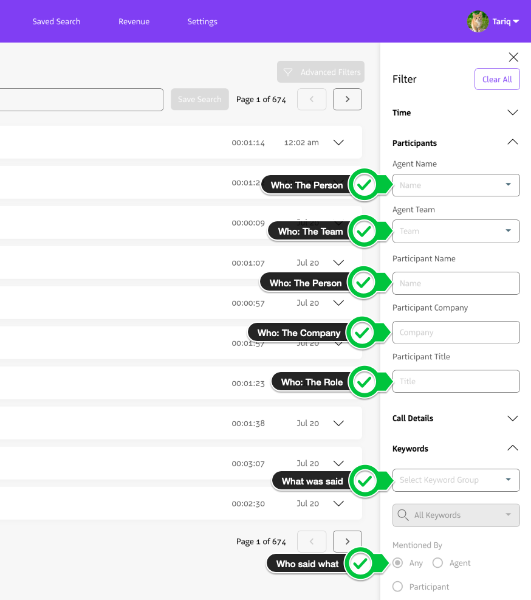Go to next page using top arrow

click(348, 99)
